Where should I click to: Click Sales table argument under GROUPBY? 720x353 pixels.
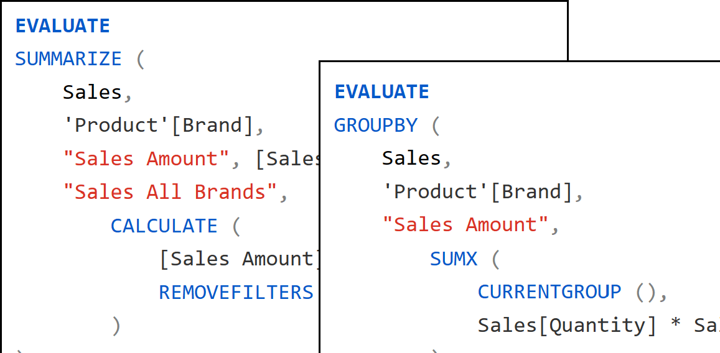[411, 158]
